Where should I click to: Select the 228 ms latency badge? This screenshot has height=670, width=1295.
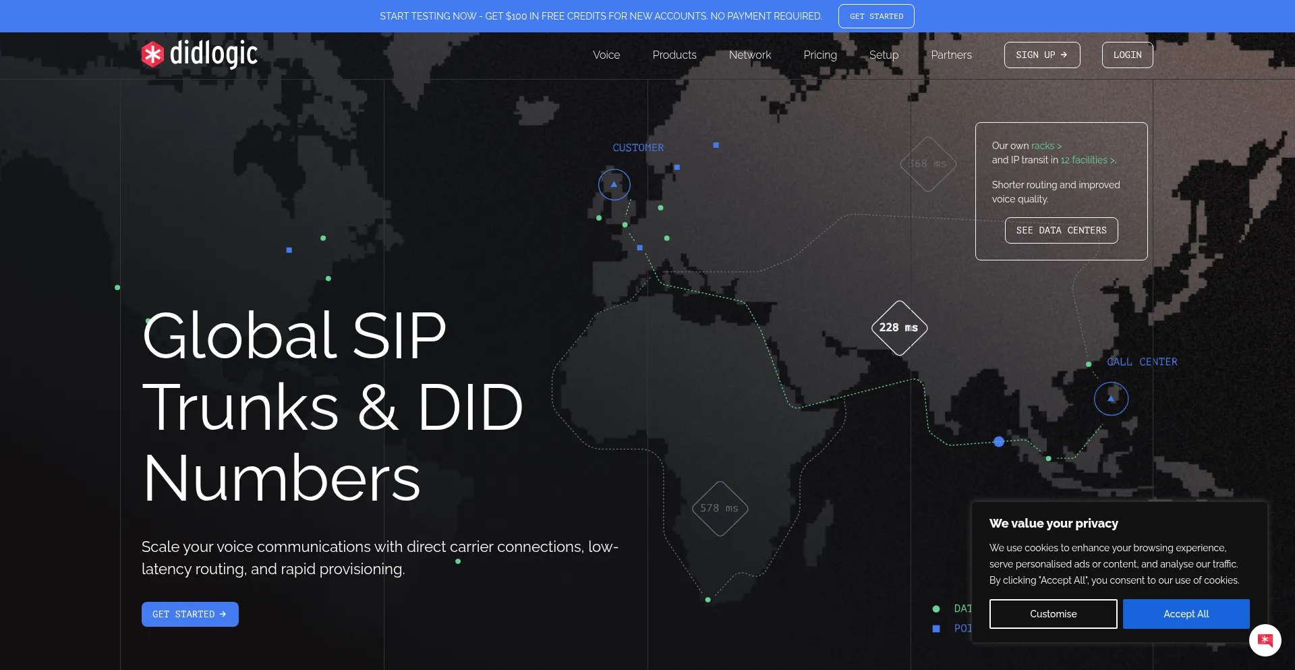tap(898, 328)
